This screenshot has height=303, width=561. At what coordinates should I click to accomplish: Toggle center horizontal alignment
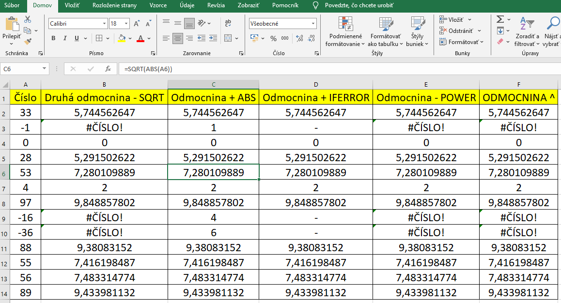pyautogui.click(x=178, y=38)
